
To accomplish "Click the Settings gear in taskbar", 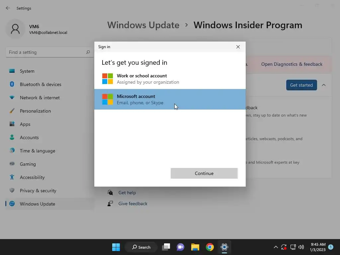I will [224, 247].
